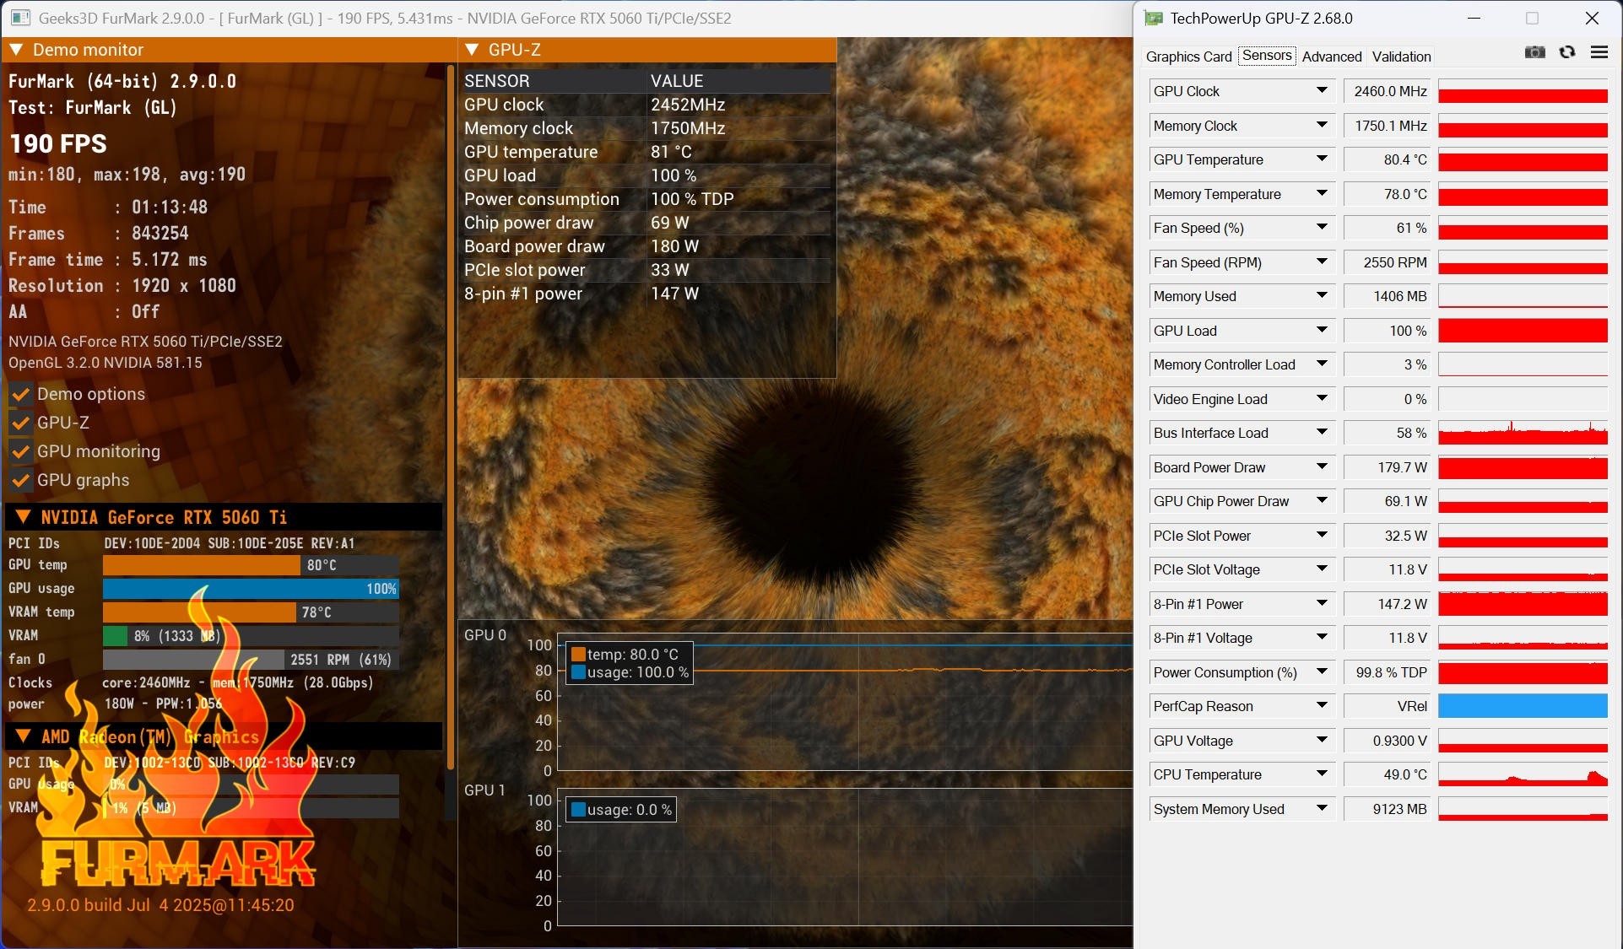1623x949 pixels.
Task: Uncheck the Demo options checkbox
Action: pyautogui.click(x=21, y=394)
